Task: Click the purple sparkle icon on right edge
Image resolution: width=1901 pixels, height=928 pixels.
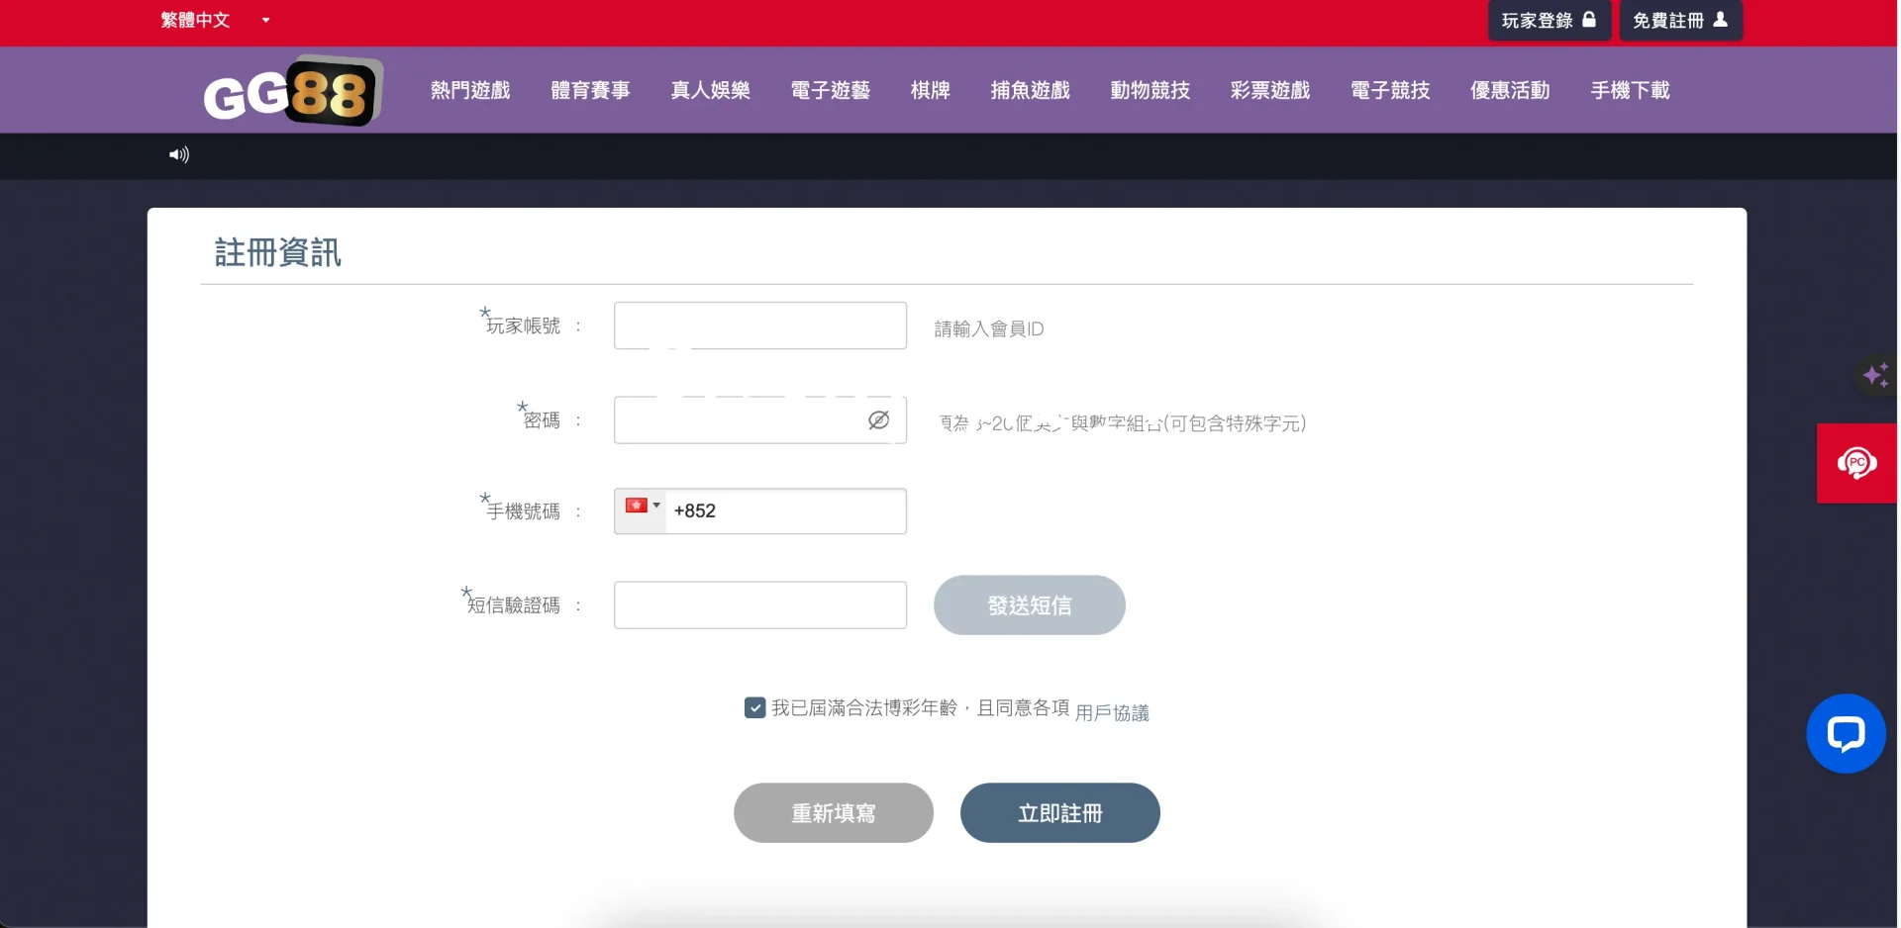Action: coord(1875,375)
